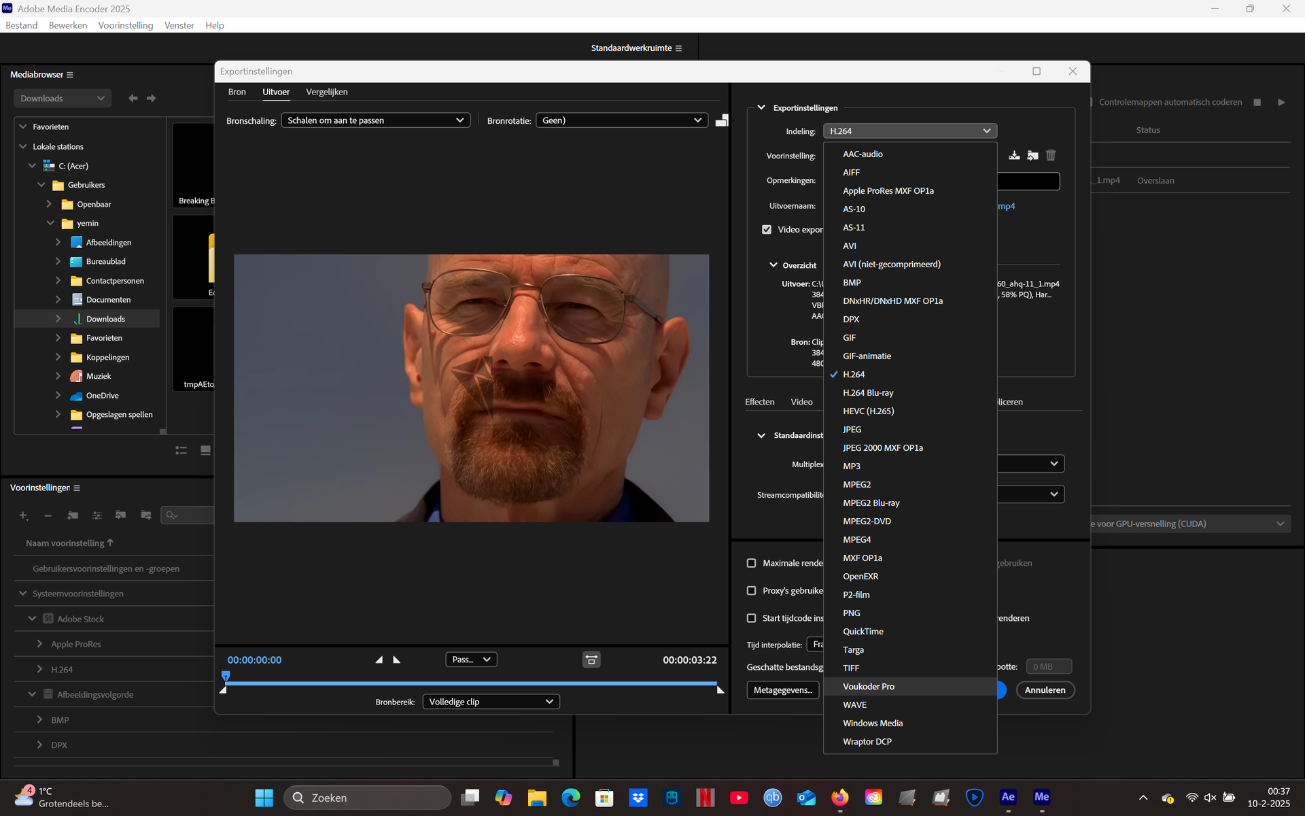Click the Metagegevens button

click(x=782, y=690)
